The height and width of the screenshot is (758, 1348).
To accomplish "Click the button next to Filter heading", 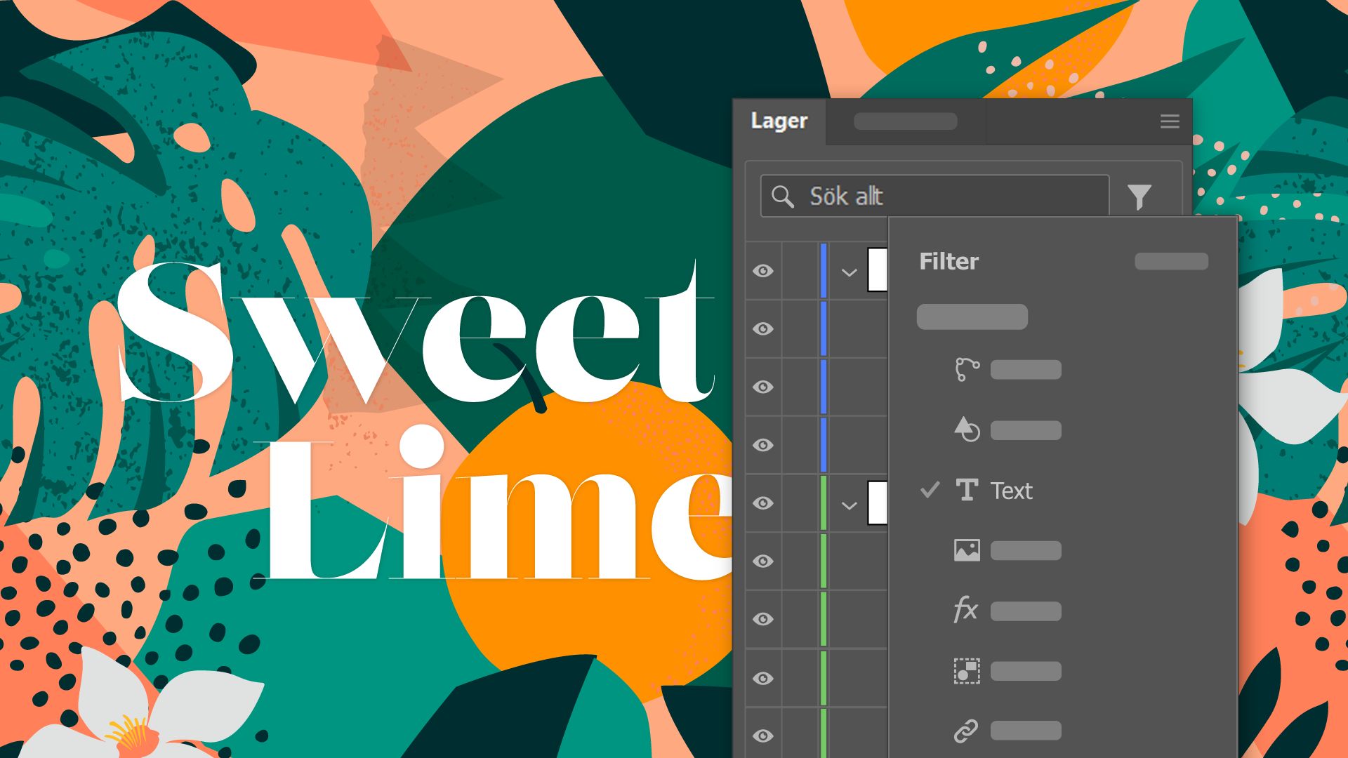I will click(1171, 261).
